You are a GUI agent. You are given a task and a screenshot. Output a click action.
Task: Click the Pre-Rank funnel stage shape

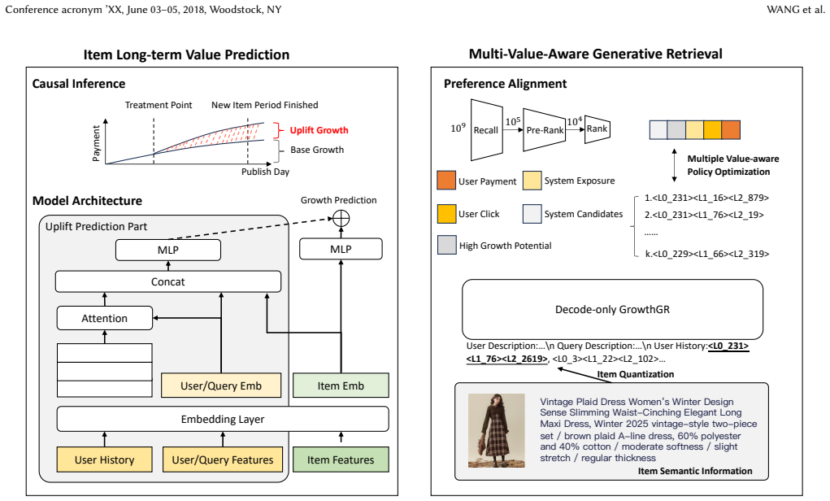tap(544, 130)
